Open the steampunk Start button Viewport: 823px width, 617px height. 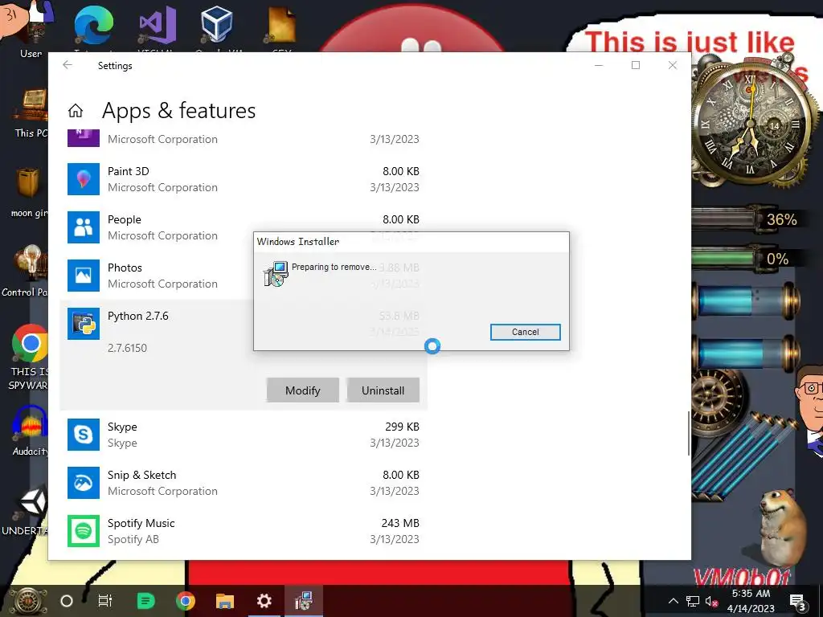click(x=28, y=601)
